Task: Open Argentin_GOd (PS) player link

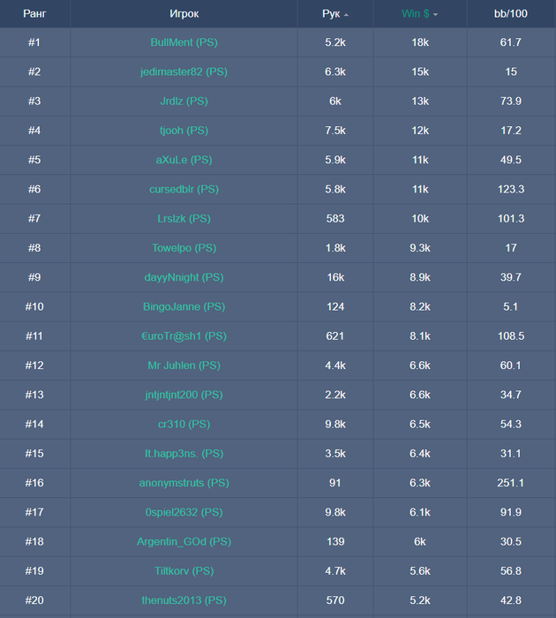Action: click(184, 541)
